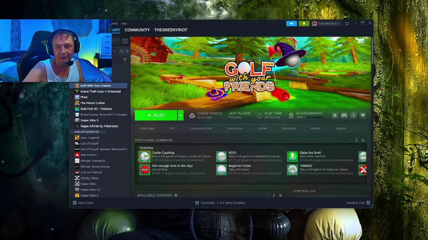
Task: Select Golf With Your Friends in library
Action: click(99, 86)
